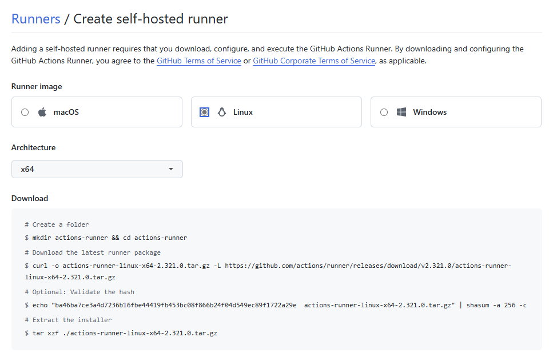549x353 pixels.
Task: Choose the macOS runner image card
Action: tap(97, 112)
